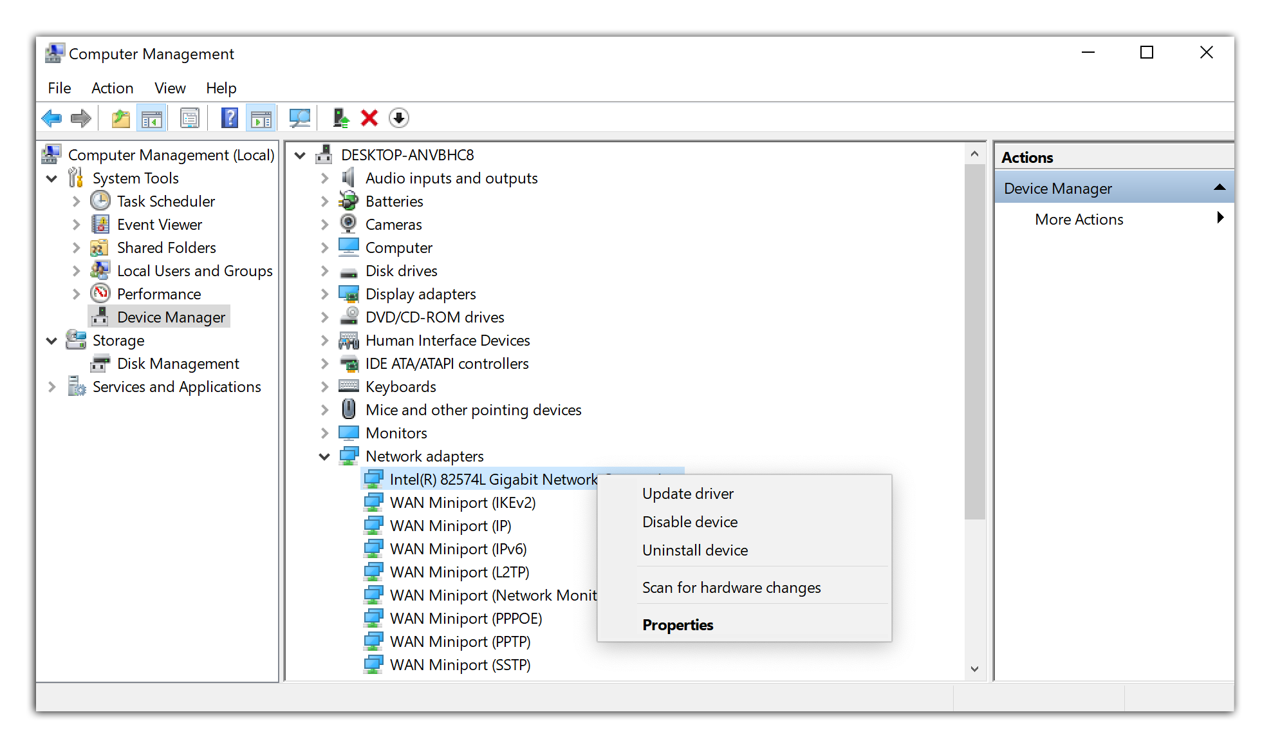
Task: Click the Disable device down-arrow icon
Action: tap(399, 118)
